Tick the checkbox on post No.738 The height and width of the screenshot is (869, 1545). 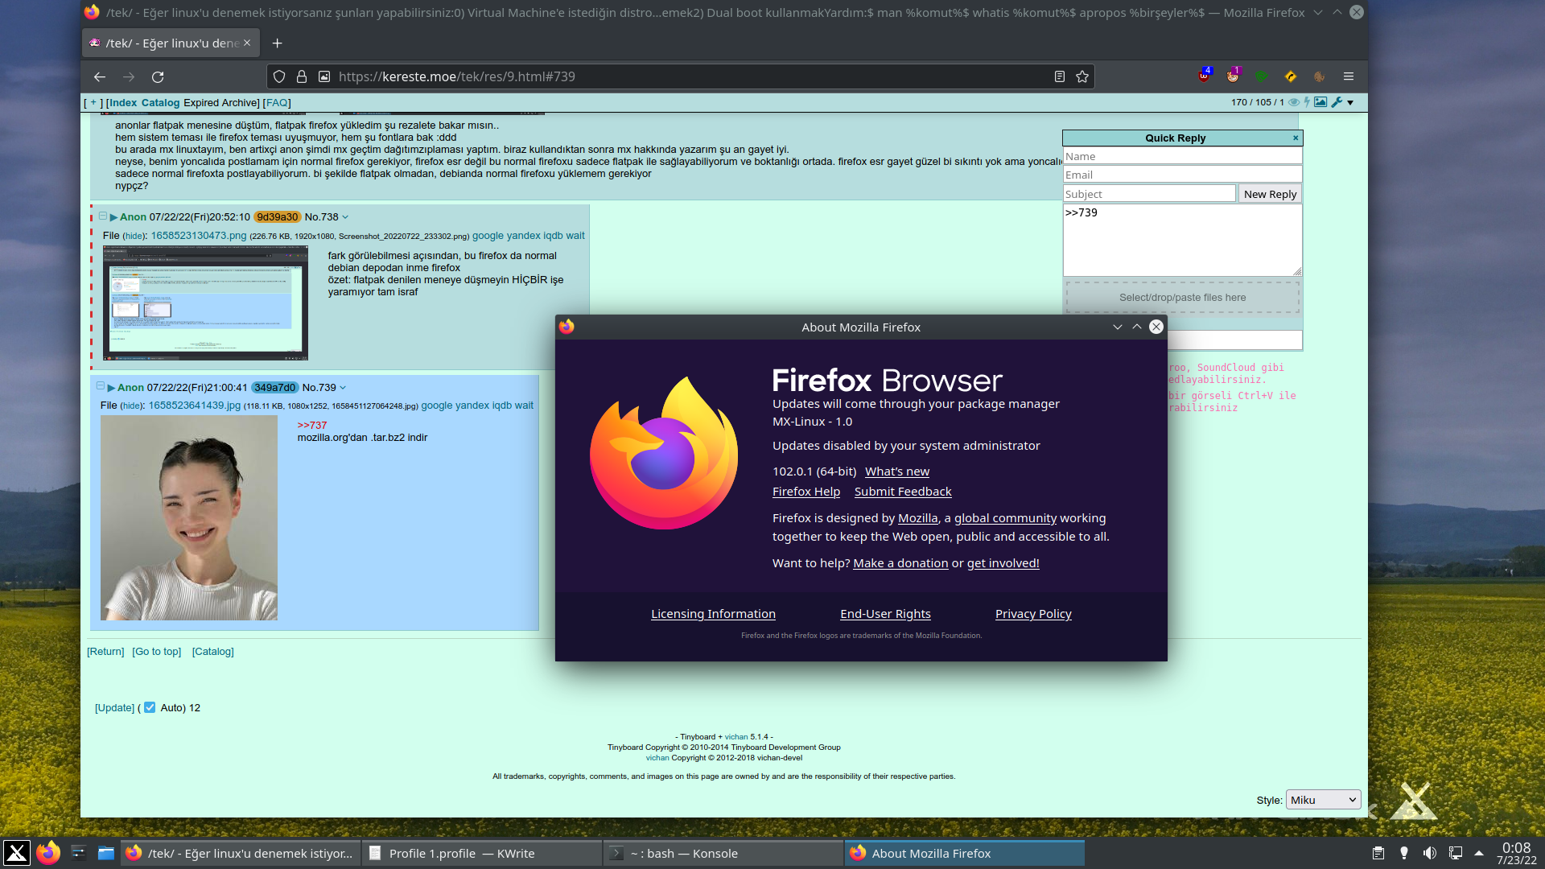(x=103, y=216)
